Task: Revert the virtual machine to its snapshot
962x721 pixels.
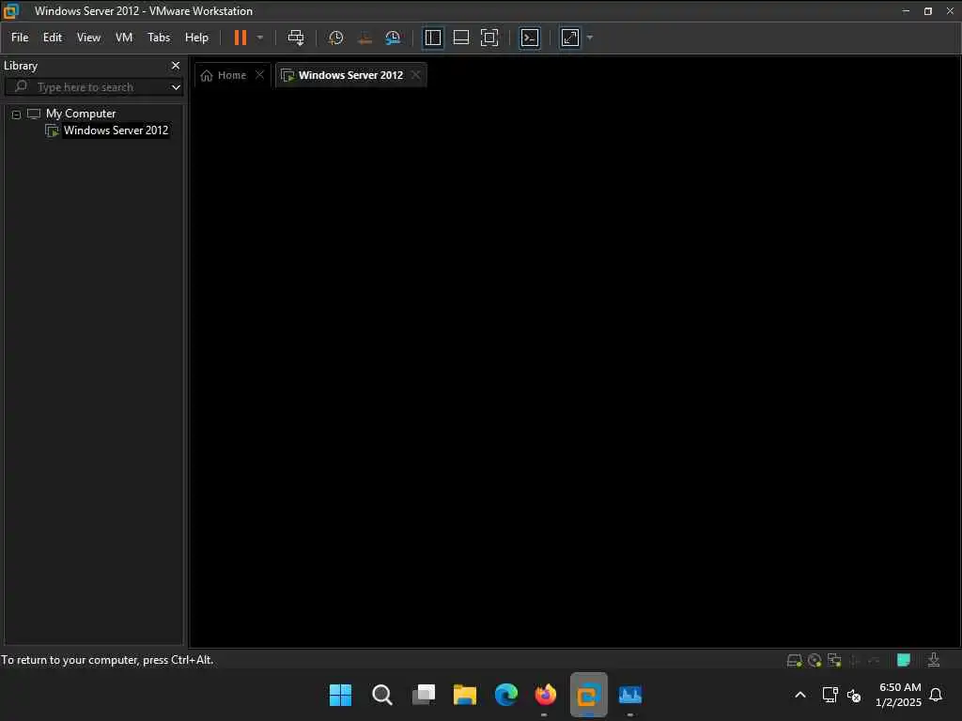Action: (365, 38)
